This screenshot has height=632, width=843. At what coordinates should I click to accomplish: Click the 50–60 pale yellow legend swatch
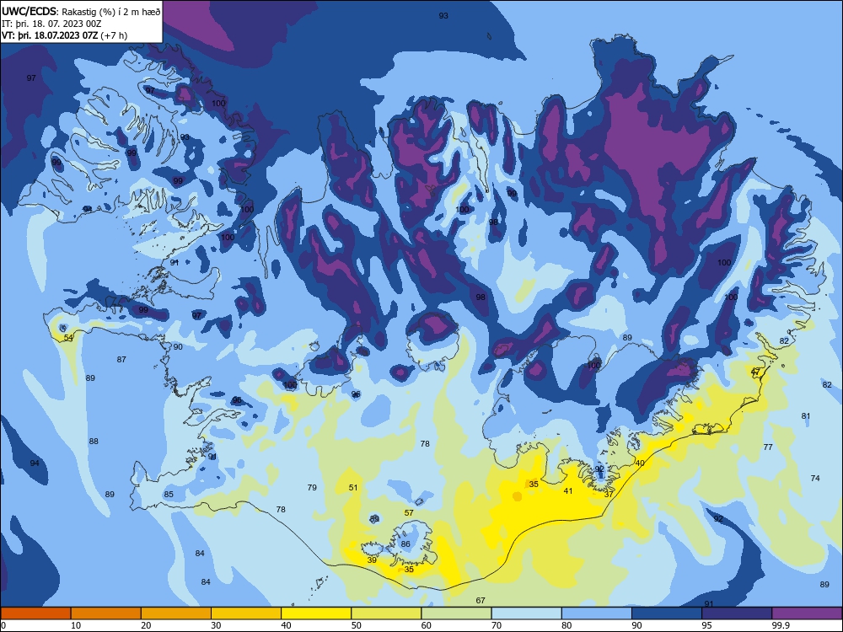[387, 613]
